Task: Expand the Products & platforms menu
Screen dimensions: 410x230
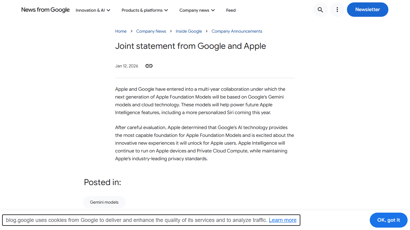Action: coord(145,10)
